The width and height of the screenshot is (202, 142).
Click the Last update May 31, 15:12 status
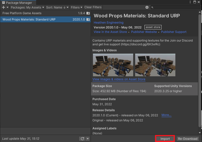pyautogui.click(x=21, y=139)
